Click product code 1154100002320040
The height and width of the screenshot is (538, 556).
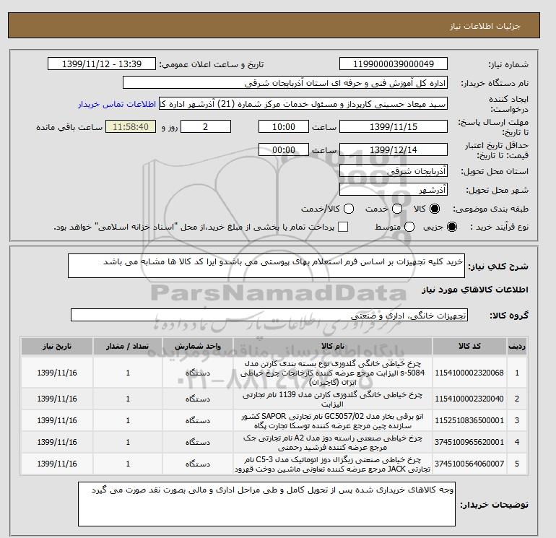click(x=469, y=399)
